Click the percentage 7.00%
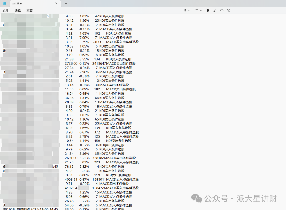 pyautogui.click(x=84, y=38)
